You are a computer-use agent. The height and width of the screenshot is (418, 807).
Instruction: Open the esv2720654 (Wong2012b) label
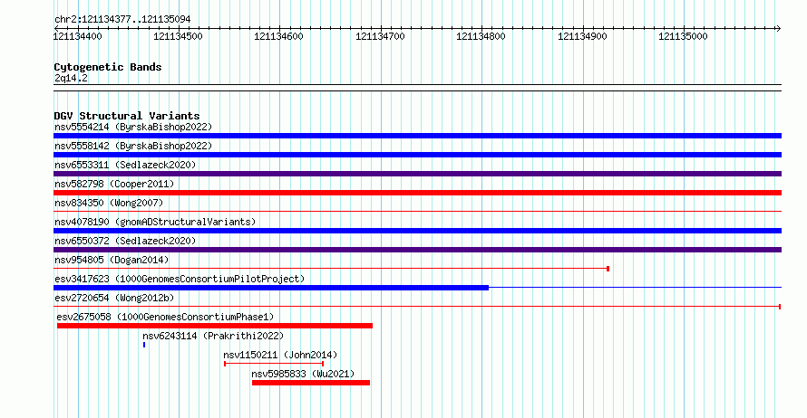pos(114,298)
